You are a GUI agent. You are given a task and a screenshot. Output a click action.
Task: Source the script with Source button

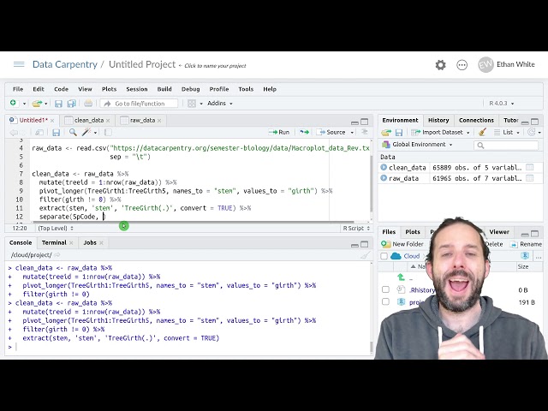point(331,132)
